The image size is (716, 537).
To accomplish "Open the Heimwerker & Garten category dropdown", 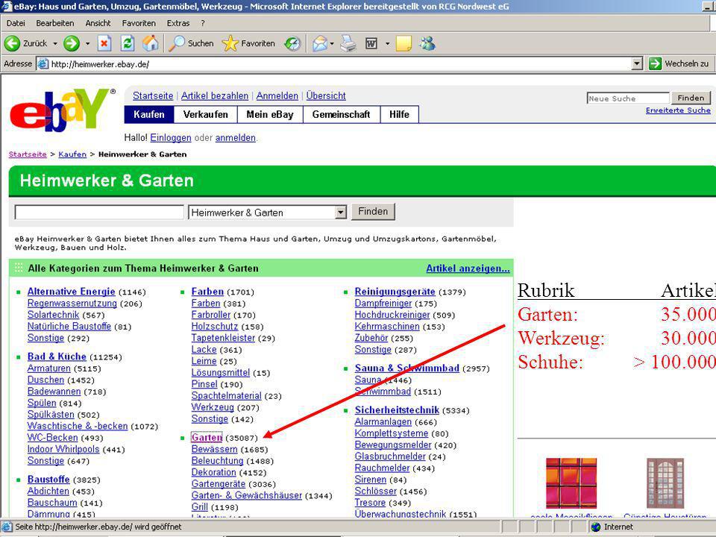I will coord(341,213).
